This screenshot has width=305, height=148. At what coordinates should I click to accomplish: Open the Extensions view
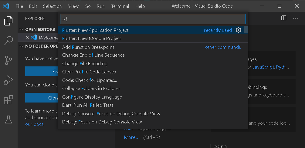tap(8, 100)
